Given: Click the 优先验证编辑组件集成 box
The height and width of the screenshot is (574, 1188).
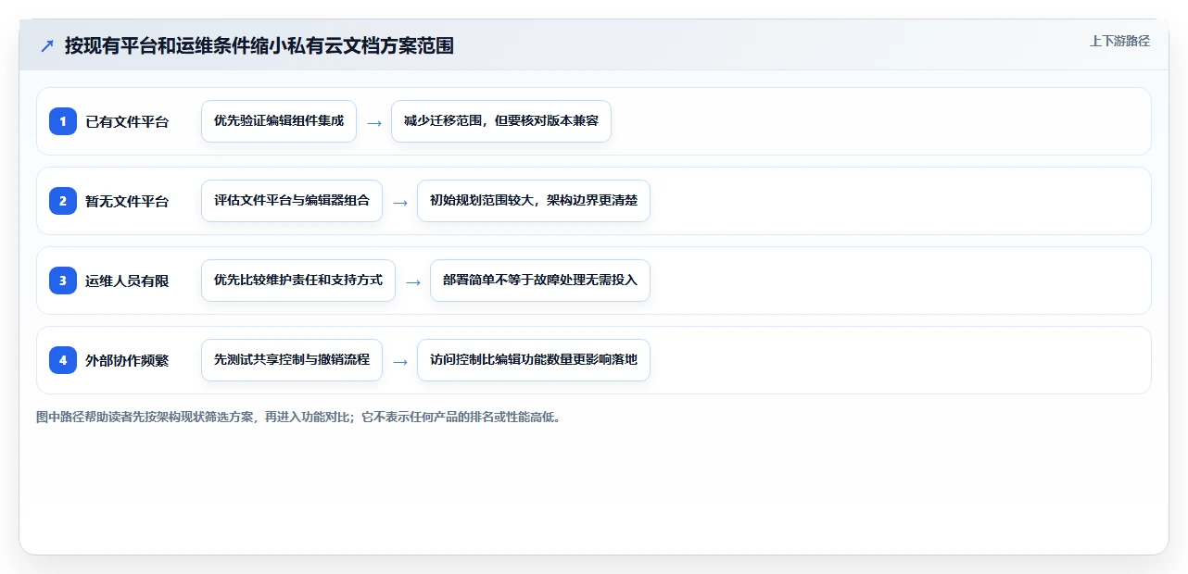Looking at the screenshot, I should 279,121.
